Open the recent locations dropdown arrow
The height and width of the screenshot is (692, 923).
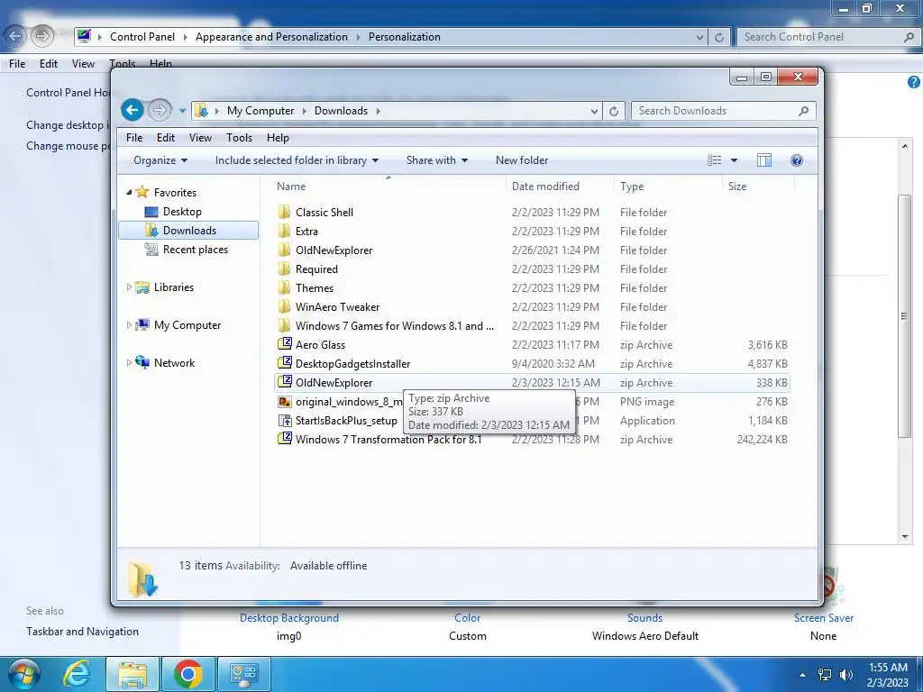[182, 110]
